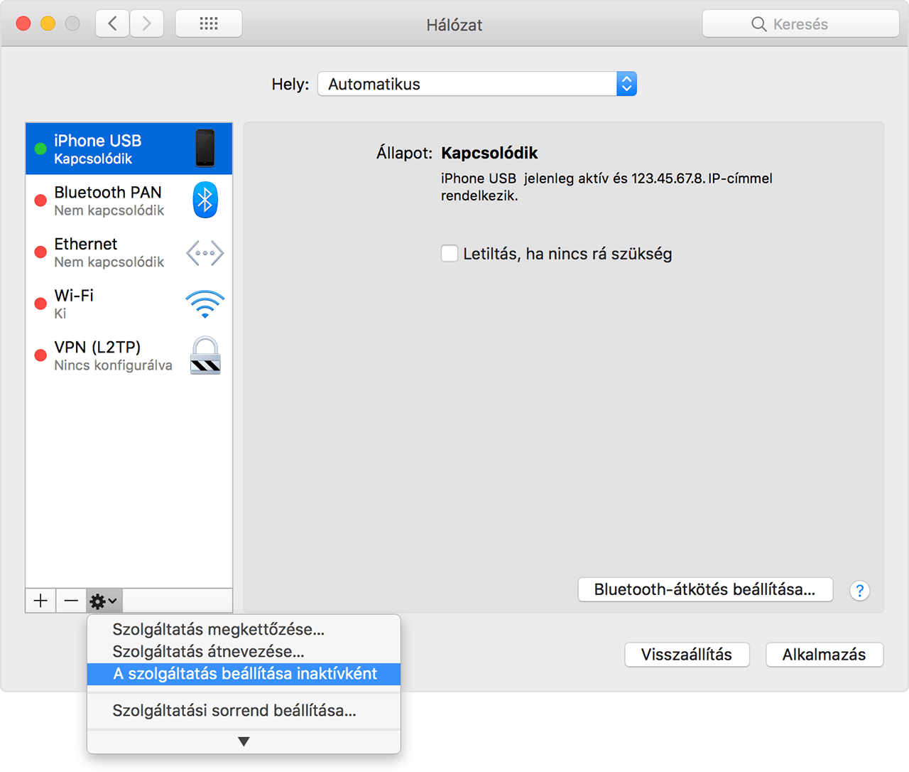
Task: Click red status dot next to Wi-Fi
Action: (x=40, y=304)
